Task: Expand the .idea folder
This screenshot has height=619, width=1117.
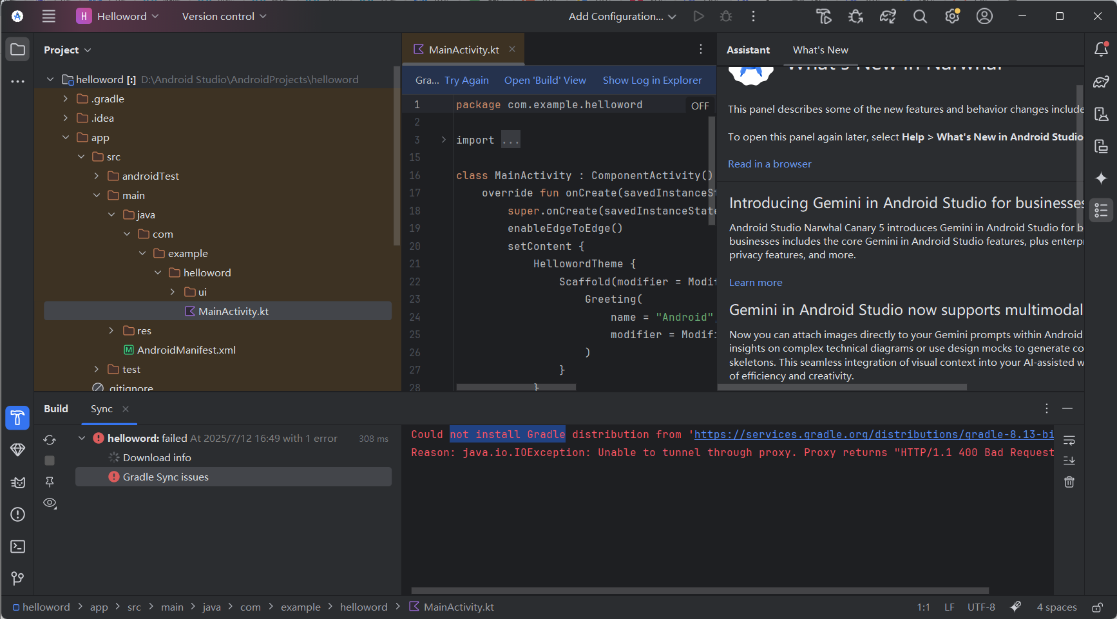Action: point(65,118)
